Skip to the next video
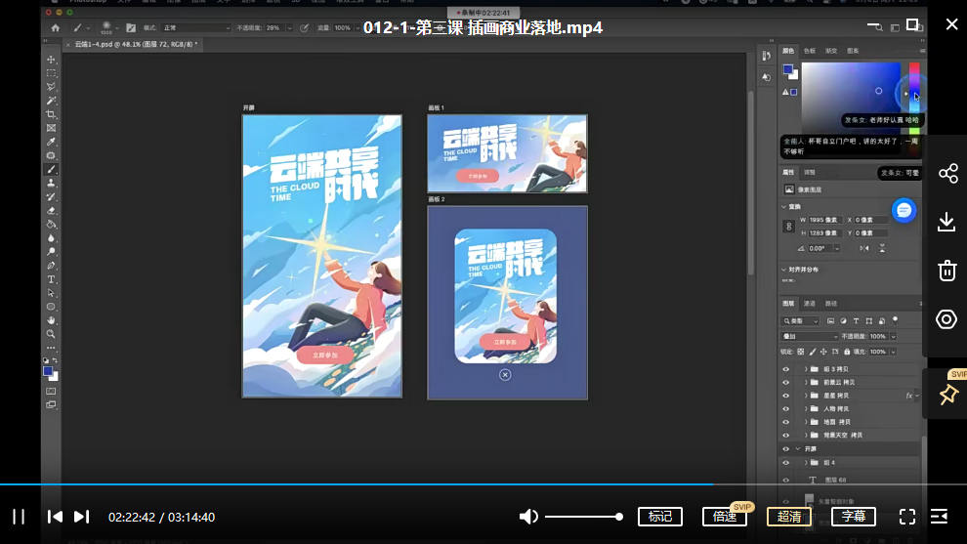967x544 pixels. (82, 517)
